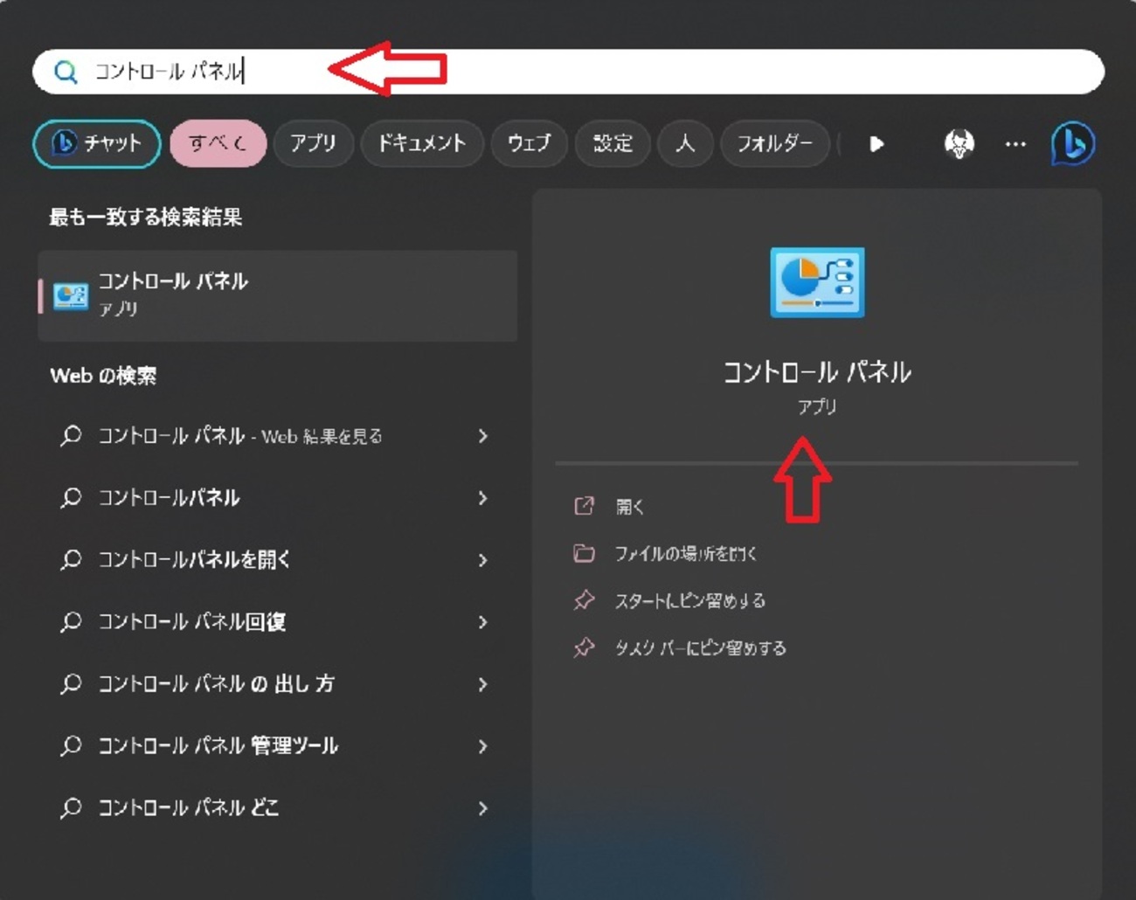
Task: Click search icon beside コントロール パネル どこ
Action: click(71, 808)
